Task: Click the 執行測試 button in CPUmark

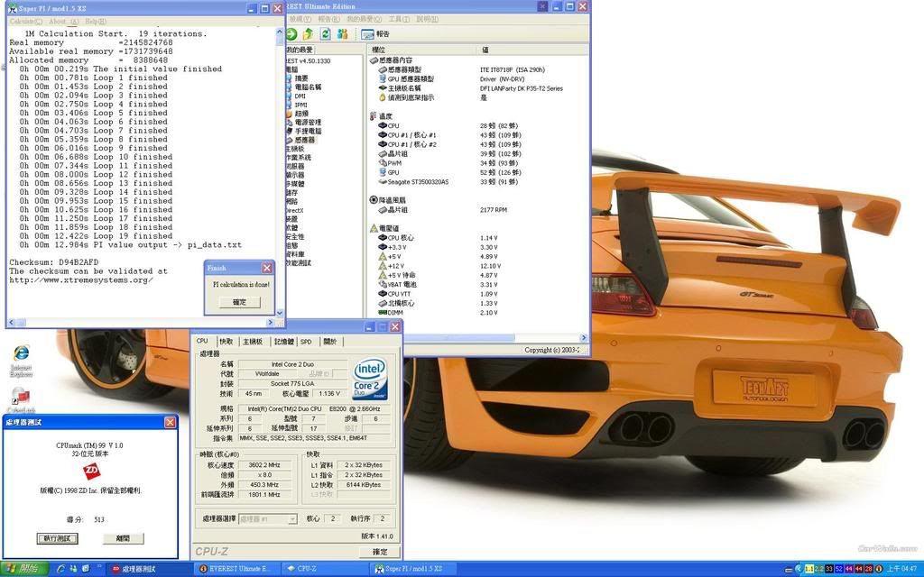Action: 59,538
